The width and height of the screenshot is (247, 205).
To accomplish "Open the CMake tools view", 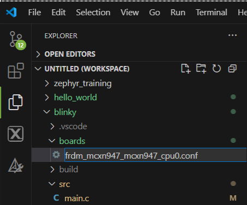I will [16, 165].
